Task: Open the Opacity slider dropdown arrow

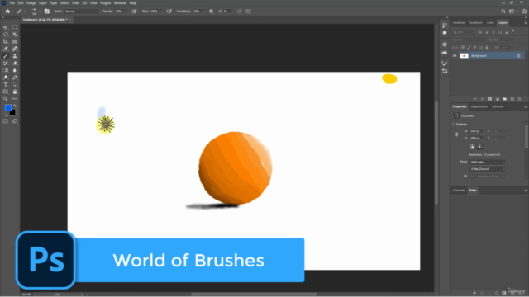Action: point(126,11)
